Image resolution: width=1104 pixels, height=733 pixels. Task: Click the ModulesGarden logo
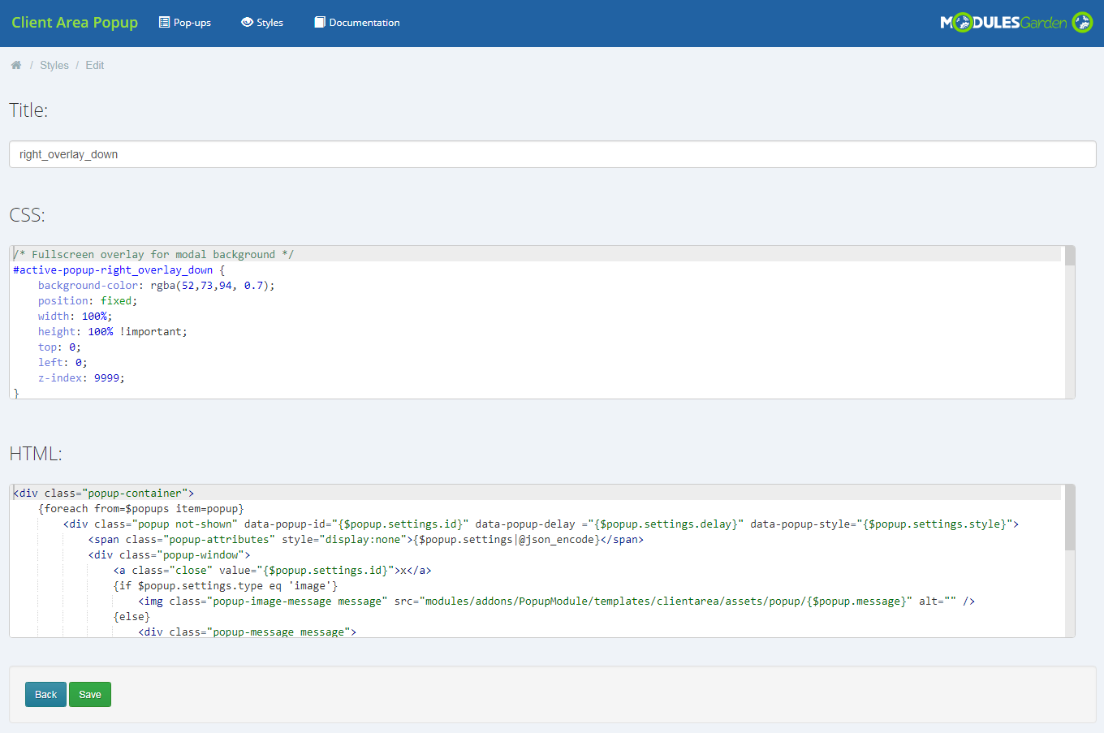coord(1016,22)
